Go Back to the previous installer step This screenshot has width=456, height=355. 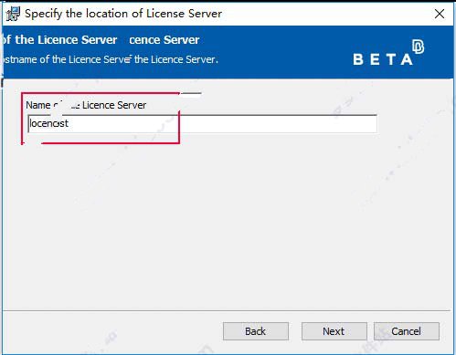pos(256,331)
